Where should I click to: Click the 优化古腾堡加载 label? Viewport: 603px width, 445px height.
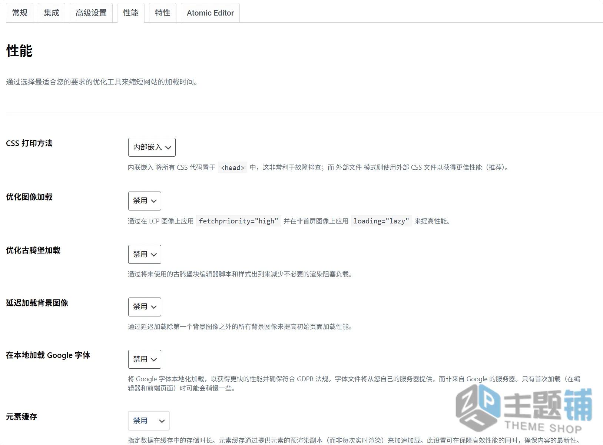click(x=33, y=250)
